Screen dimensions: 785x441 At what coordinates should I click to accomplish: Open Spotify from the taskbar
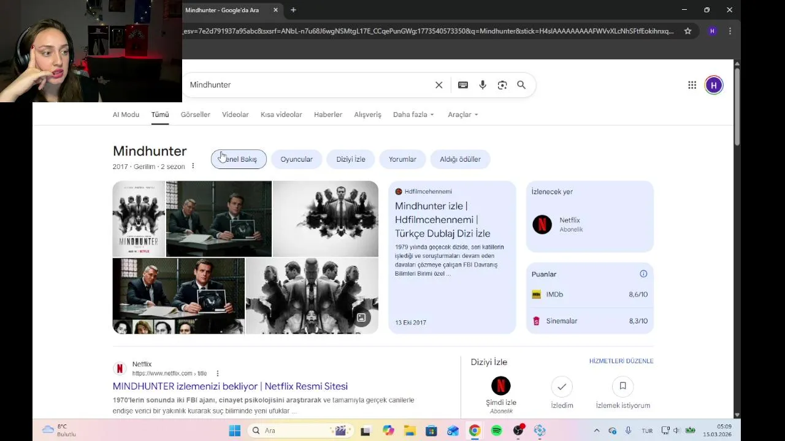pyautogui.click(x=497, y=431)
